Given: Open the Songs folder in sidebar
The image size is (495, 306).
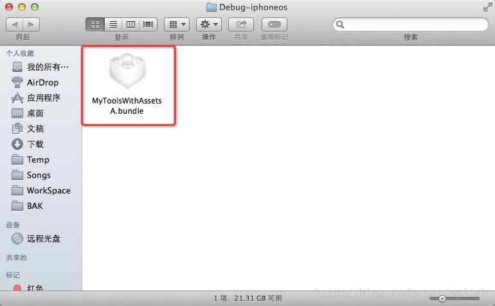Looking at the screenshot, I should pos(31,175).
